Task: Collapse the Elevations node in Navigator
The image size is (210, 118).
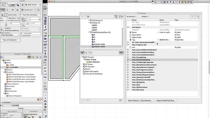Action: [4, 72]
